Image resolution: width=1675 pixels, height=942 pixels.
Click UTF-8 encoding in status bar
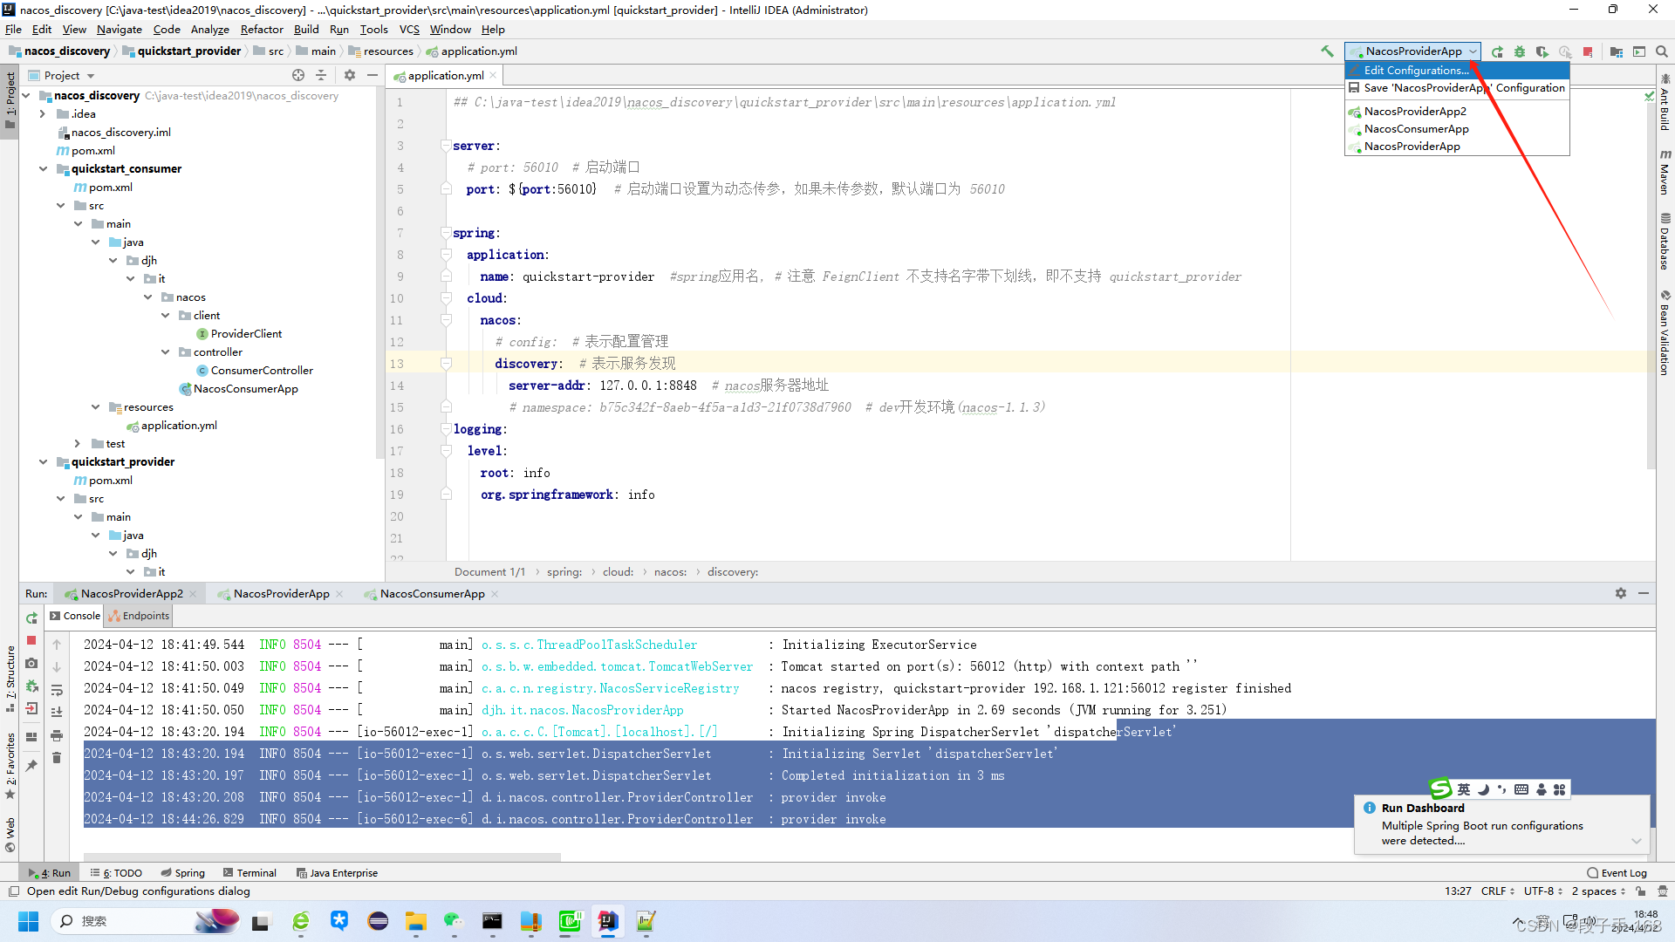pyautogui.click(x=1542, y=891)
